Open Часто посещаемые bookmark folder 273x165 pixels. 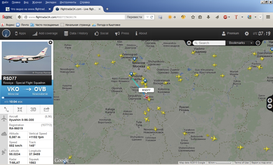coord(45,25)
